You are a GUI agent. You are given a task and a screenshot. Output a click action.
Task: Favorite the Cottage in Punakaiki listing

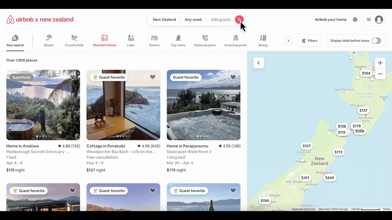coord(153,77)
